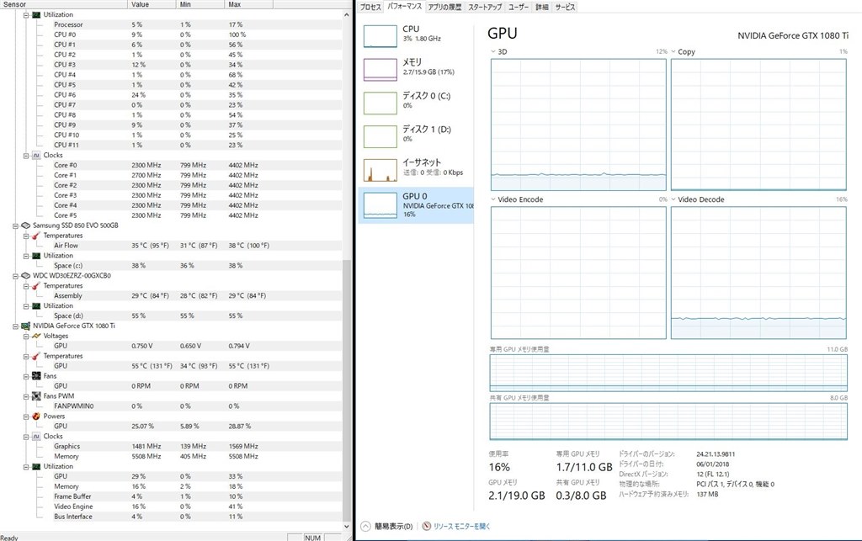
Task: Open the サービス tab
Action: pyautogui.click(x=565, y=7)
